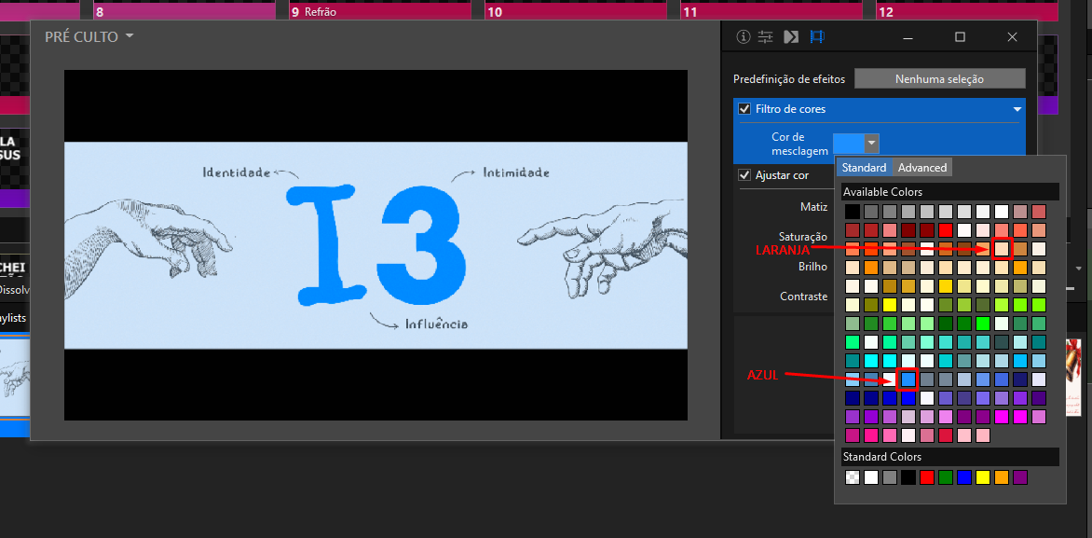Collapse the Filtro de cores section arrow
Image resolution: width=1092 pixels, height=538 pixels.
pyautogui.click(x=1017, y=109)
